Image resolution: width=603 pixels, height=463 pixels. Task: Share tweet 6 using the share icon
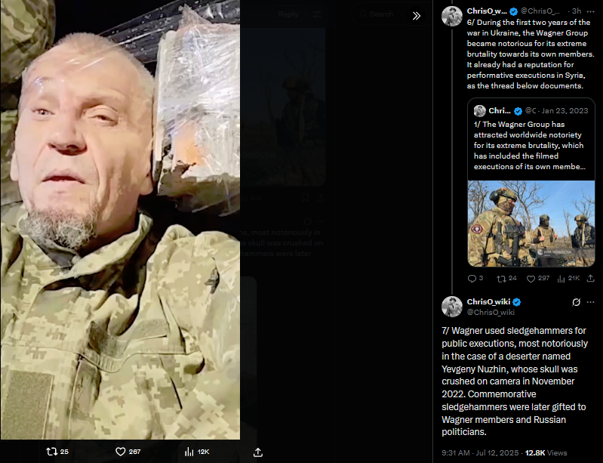(591, 278)
